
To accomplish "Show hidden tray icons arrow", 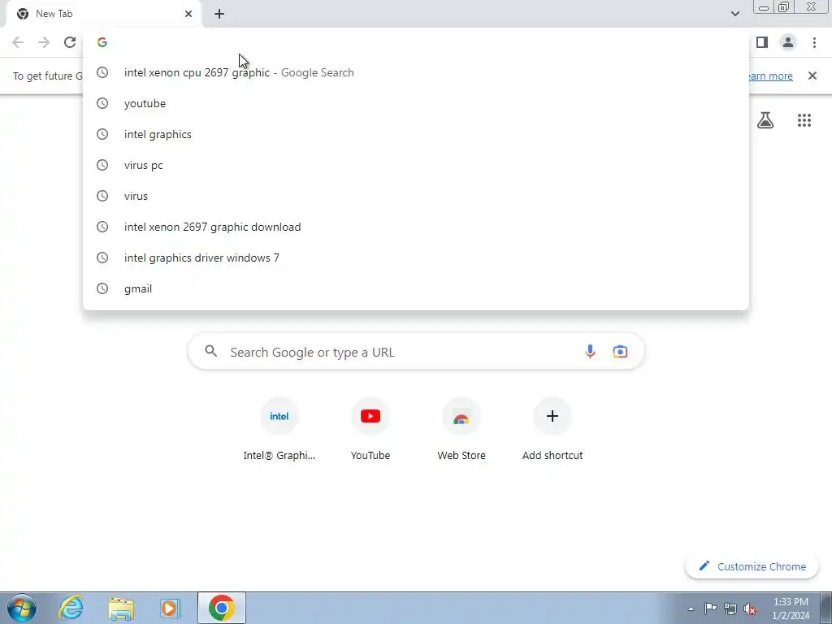I will [691, 609].
